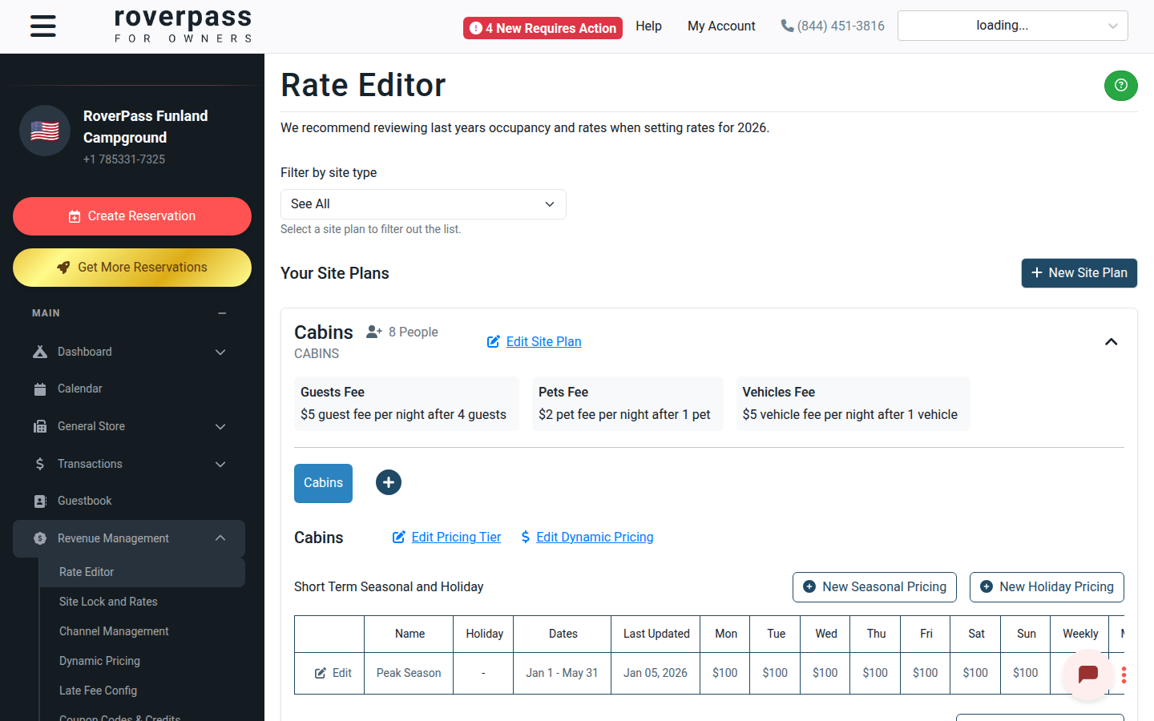Open My Account
The height and width of the screenshot is (721, 1154).
tap(721, 26)
